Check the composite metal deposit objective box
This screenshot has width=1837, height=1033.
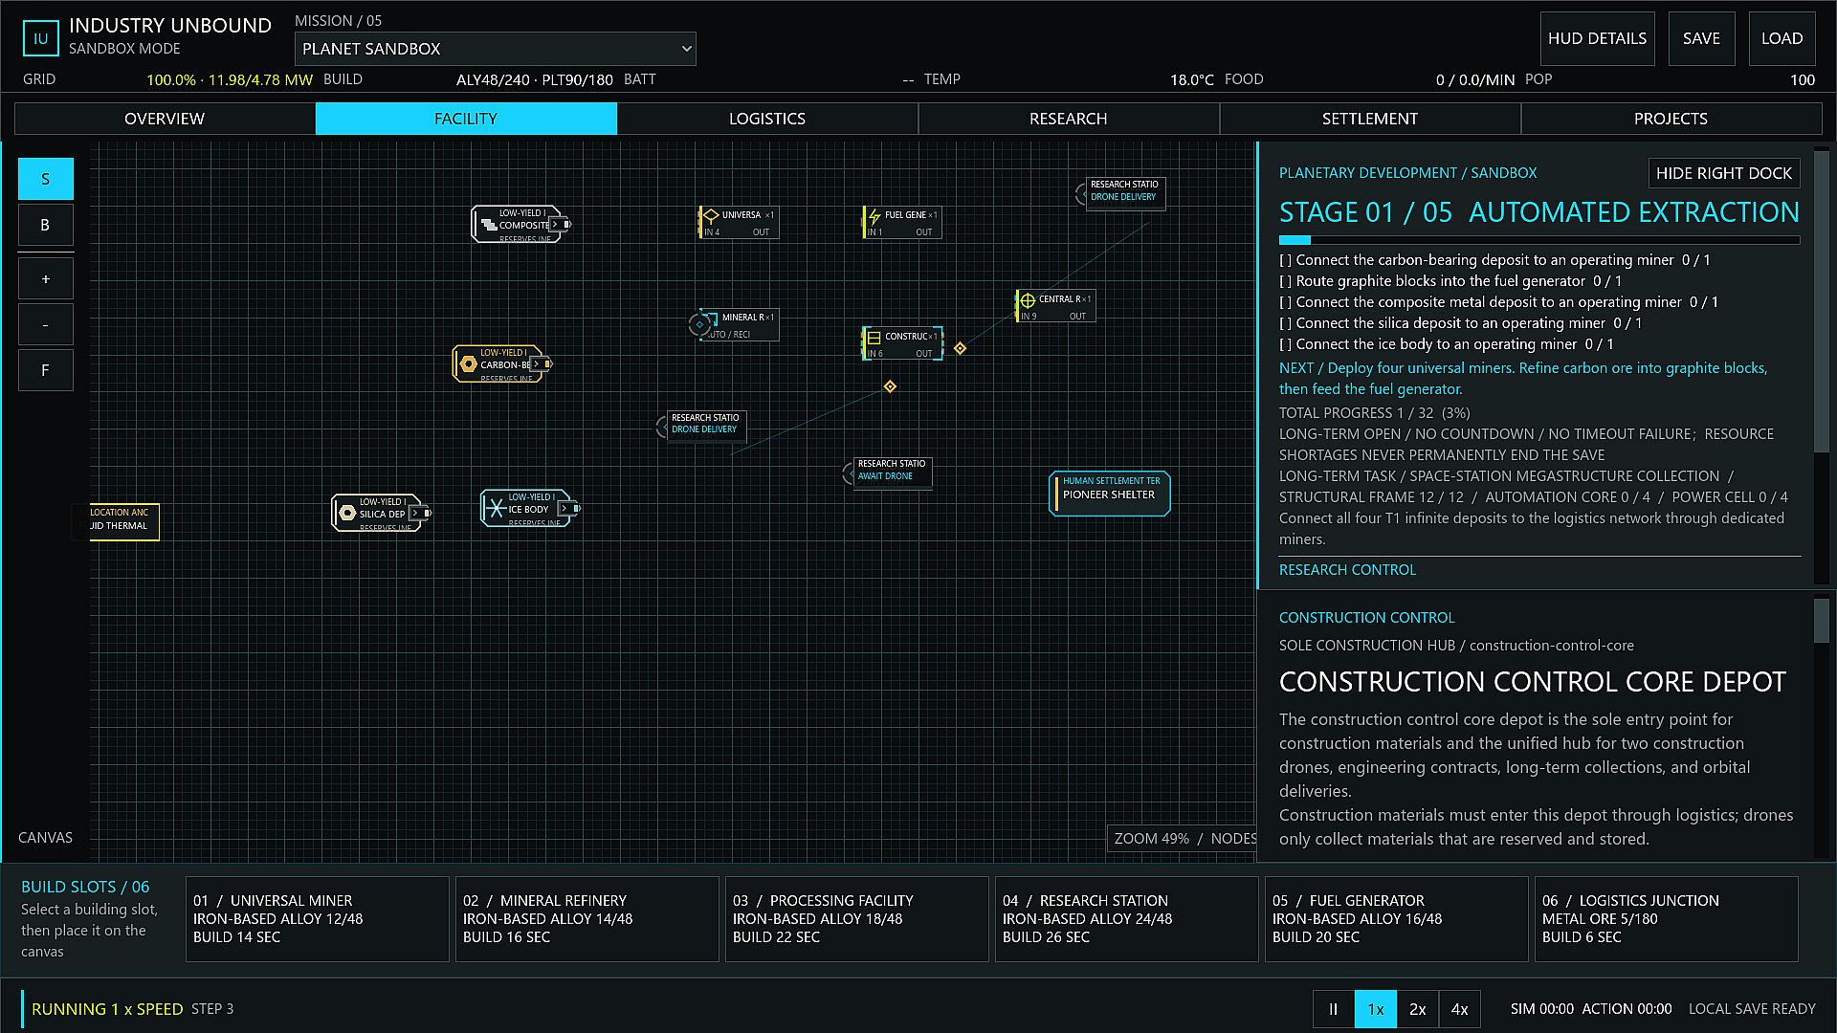1285,302
